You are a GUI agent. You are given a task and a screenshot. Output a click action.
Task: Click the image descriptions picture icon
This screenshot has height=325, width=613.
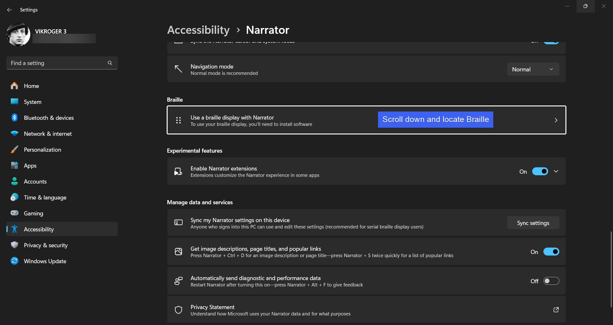pyautogui.click(x=178, y=252)
